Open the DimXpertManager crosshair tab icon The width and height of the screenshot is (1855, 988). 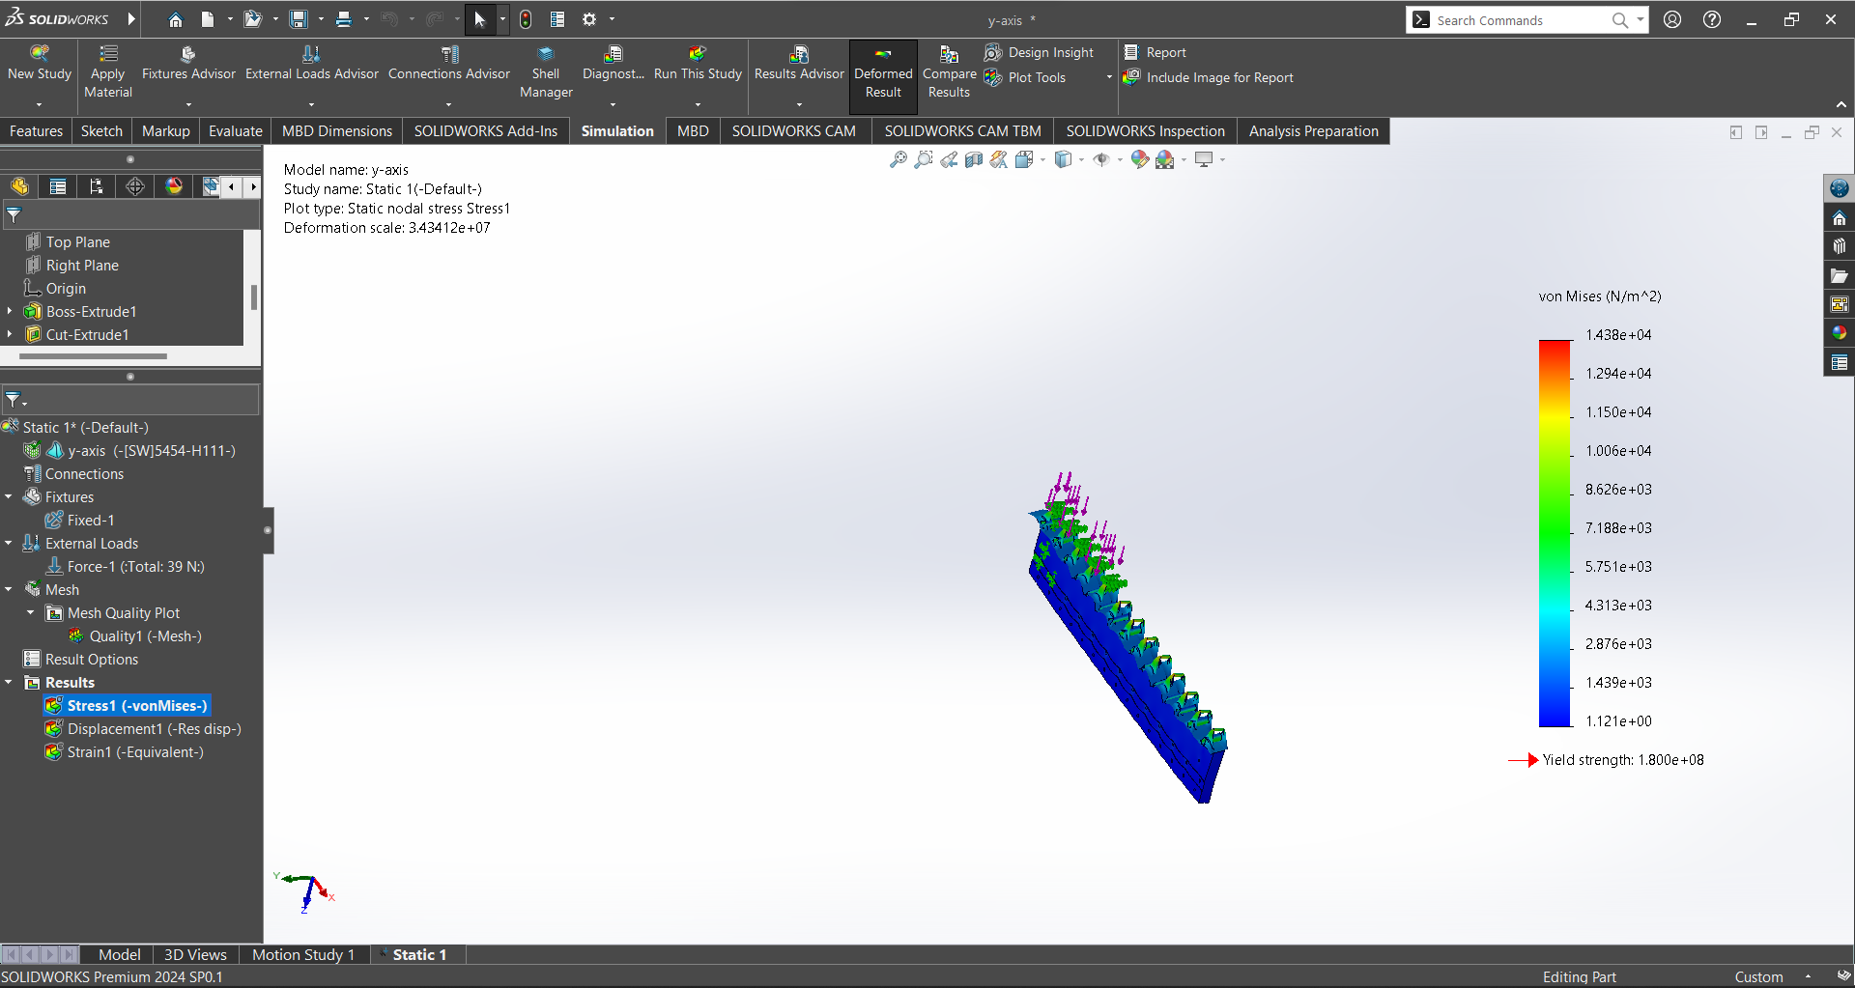[135, 186]
